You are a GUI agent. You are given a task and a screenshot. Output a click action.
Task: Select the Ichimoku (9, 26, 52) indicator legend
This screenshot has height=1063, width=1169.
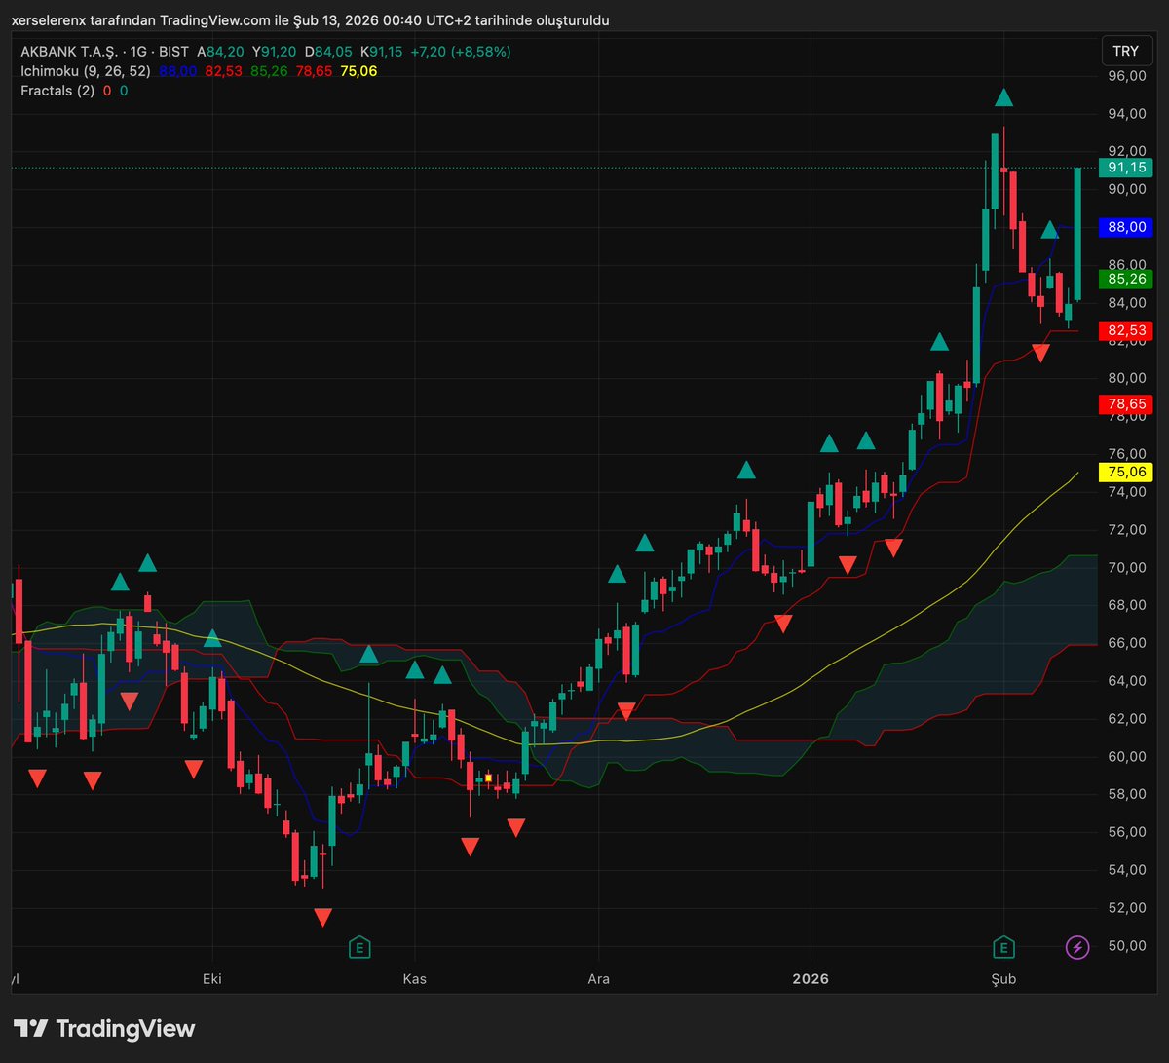(x=84, y=71)
